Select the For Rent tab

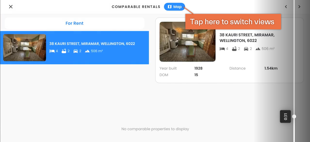74,23
